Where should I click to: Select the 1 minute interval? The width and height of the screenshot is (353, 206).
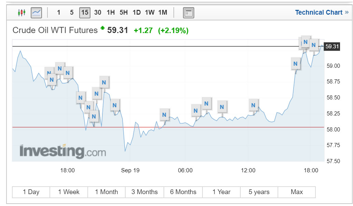tap(59, 13)
